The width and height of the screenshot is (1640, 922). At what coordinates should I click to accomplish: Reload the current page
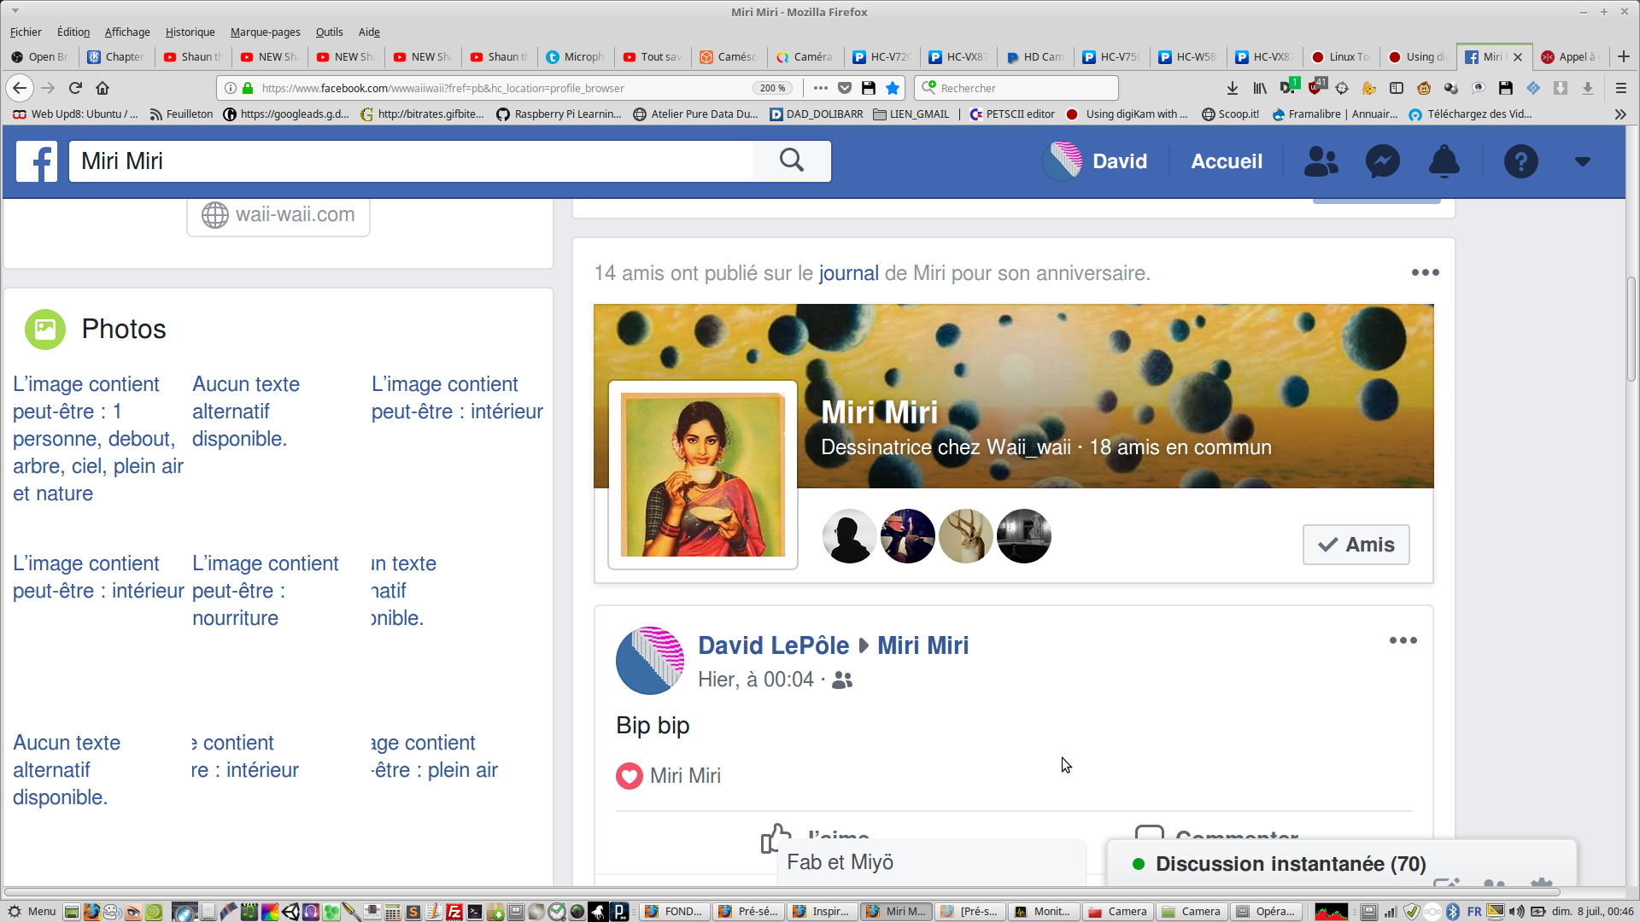pos(75,88)
